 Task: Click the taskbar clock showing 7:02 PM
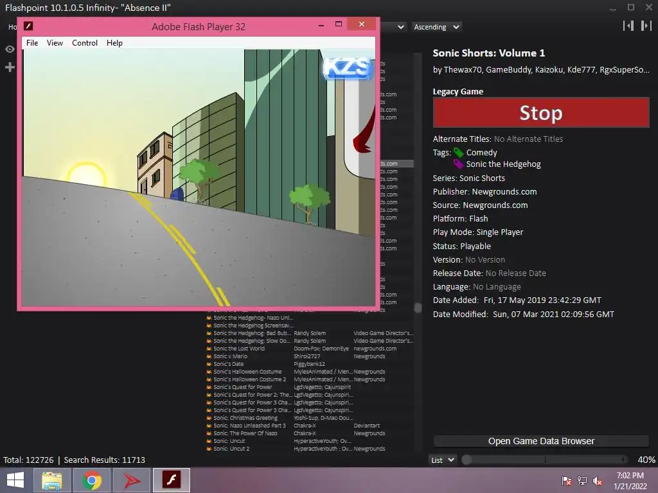[x=630, y=481]
